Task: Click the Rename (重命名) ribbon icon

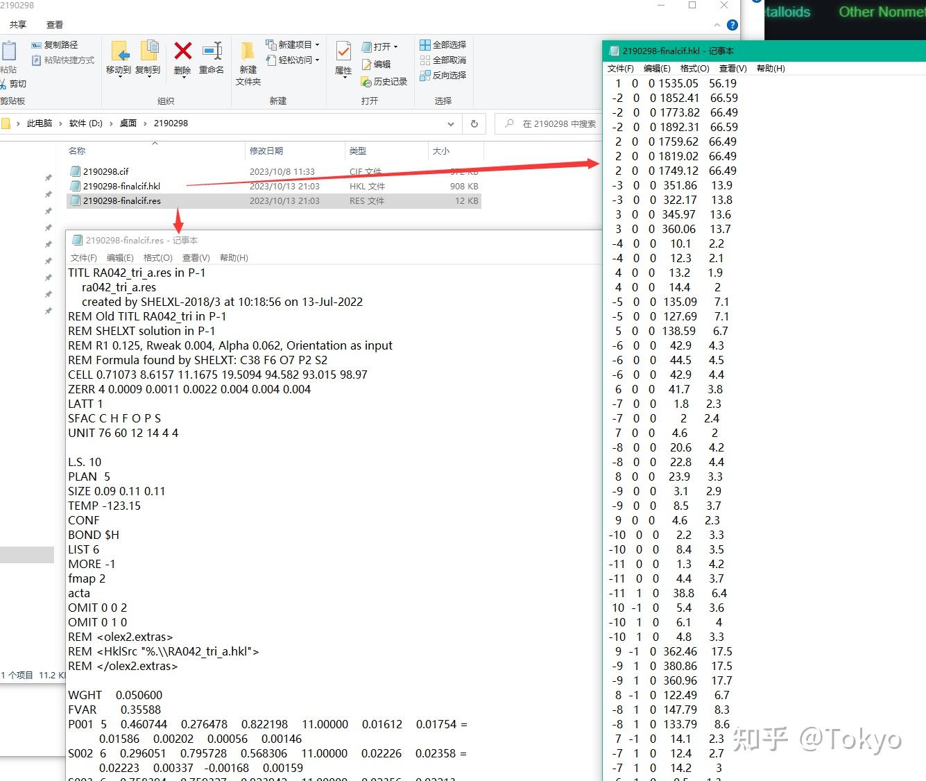Action: [212, 51]
